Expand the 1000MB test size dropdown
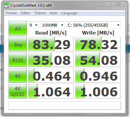130x117 pixels. [53, 25]
